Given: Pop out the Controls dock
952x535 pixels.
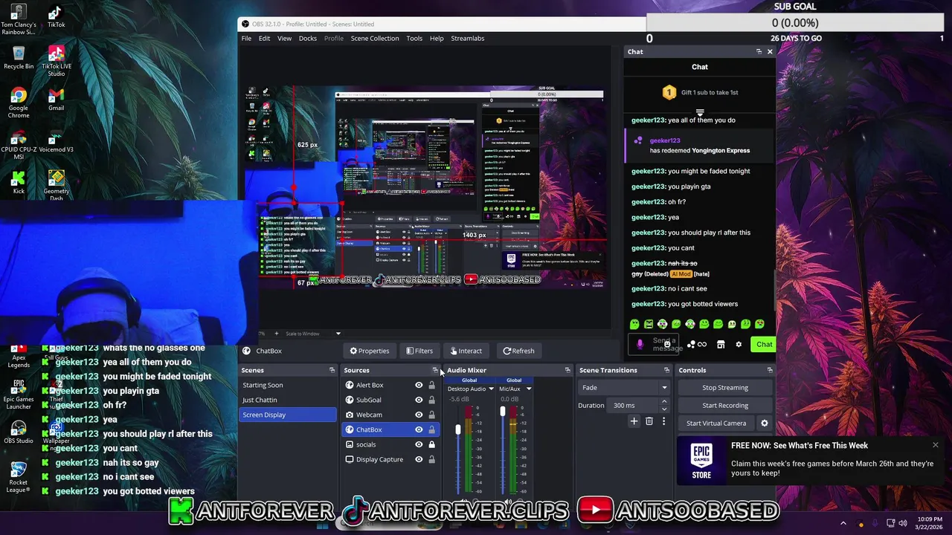Looking at the screenshot, I should 769,370.
